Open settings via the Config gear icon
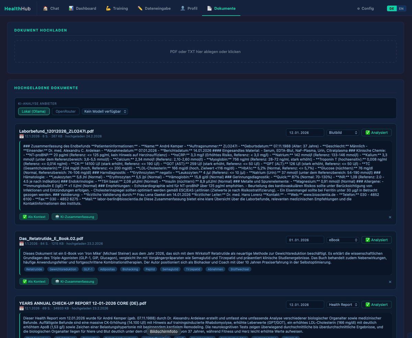Screen dimensions: 412x338 point(358,8)
